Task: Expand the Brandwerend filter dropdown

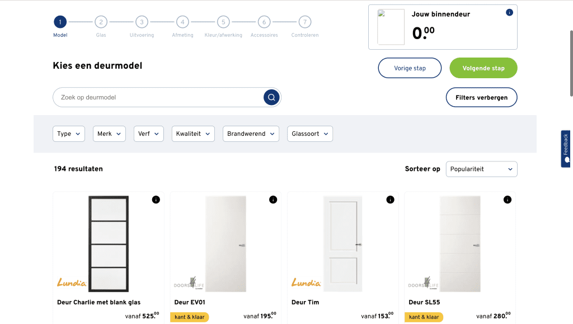Action: pyautogui.click(x=251, y=134)
